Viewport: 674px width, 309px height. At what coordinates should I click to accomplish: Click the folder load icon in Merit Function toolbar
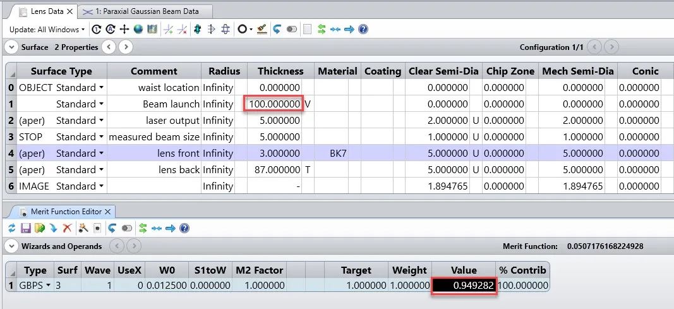39,228
